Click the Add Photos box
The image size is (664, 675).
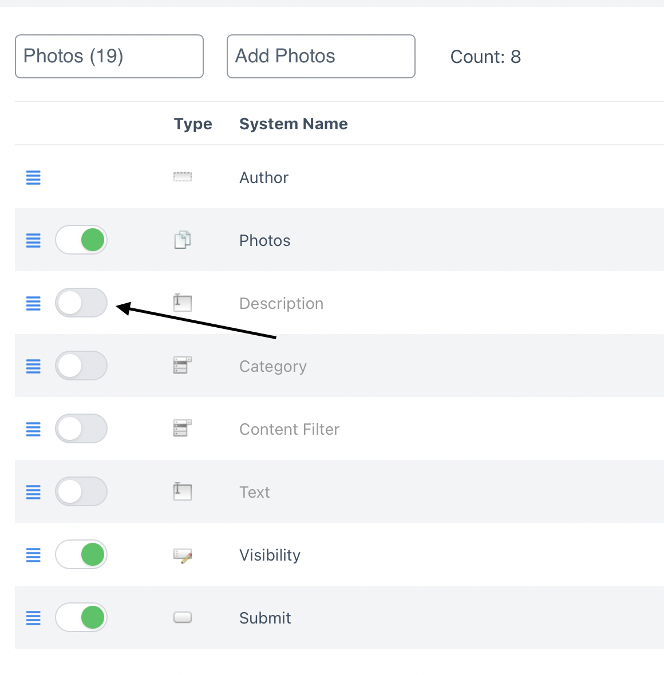(321, 56)
